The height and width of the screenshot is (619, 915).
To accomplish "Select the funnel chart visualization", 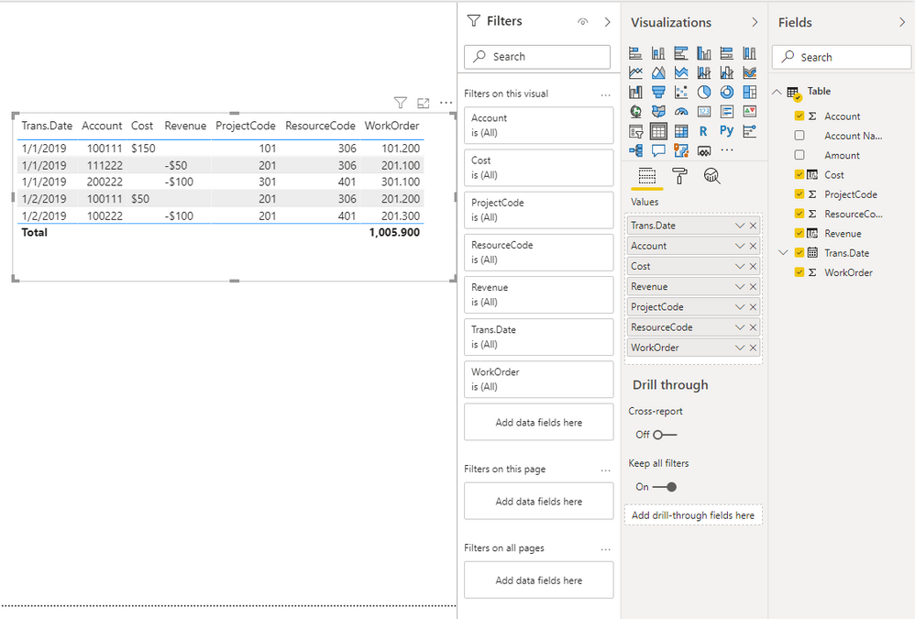I will [x=658, y=93].
